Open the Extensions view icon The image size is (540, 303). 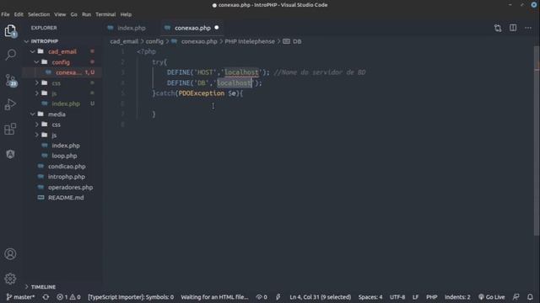[x=10, y=129]
